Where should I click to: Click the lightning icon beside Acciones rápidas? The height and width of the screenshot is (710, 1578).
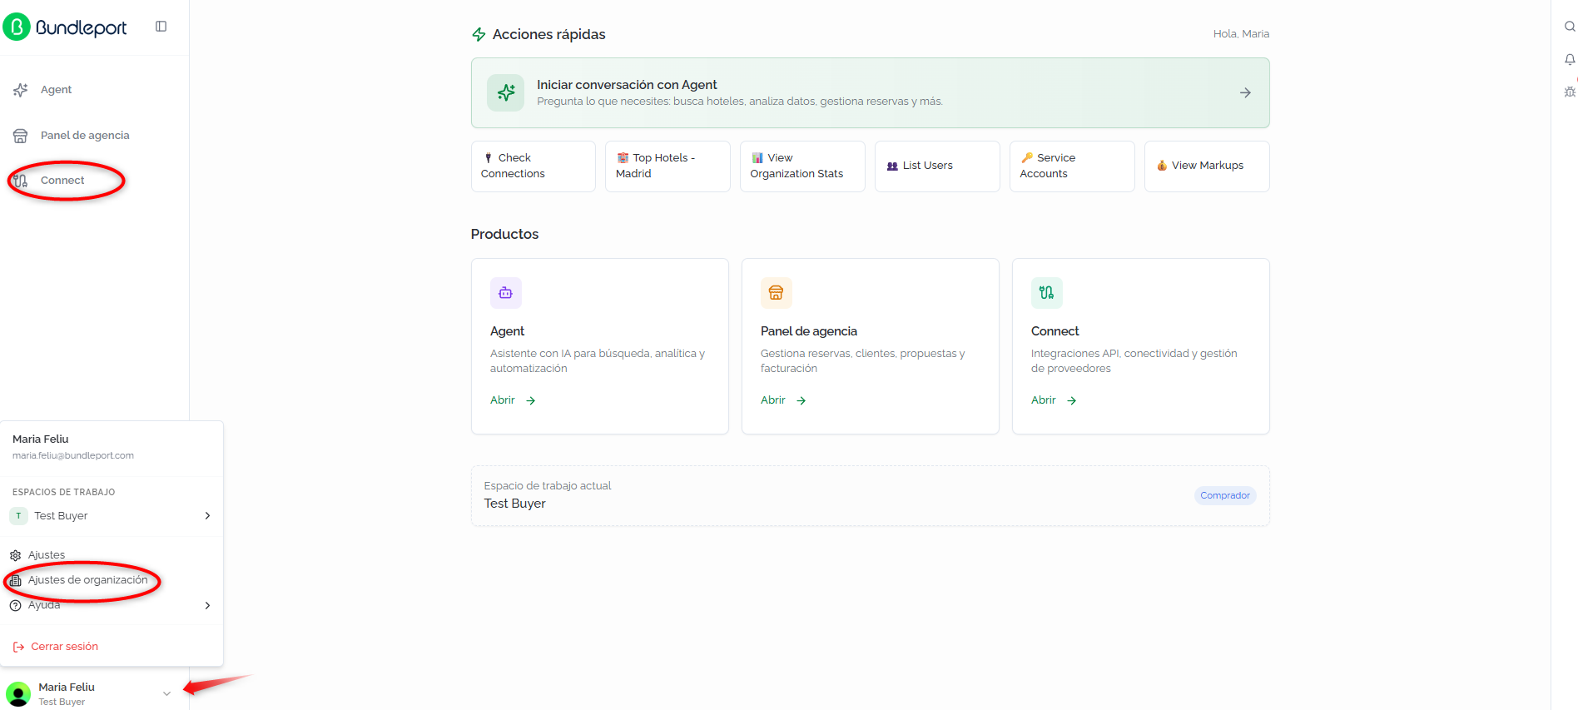point(479,34)
